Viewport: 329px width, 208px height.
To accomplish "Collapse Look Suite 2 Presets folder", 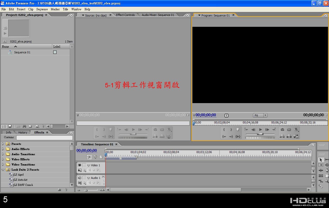I will pos(3,170).
